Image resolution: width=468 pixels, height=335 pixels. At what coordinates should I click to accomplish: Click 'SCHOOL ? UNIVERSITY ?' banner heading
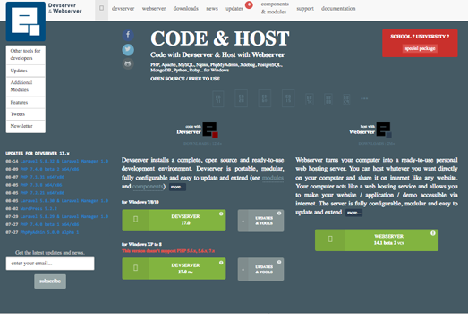(420, 37)
